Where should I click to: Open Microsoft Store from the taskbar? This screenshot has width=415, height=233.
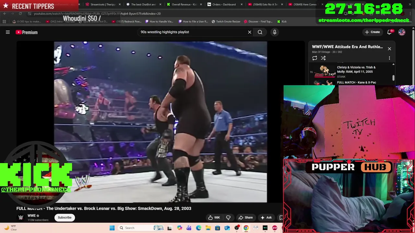(217, 228)
